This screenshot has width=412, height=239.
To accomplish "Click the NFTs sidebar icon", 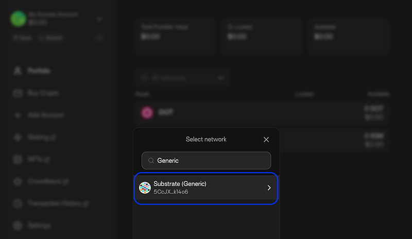I will [x=18, y=159].
